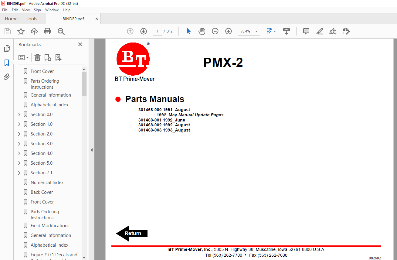397x260 pixels.
Task: Click the Save file icon
Action: click(8, 31)
